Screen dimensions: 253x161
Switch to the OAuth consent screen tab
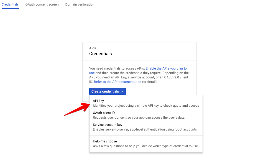pos(42,4)
